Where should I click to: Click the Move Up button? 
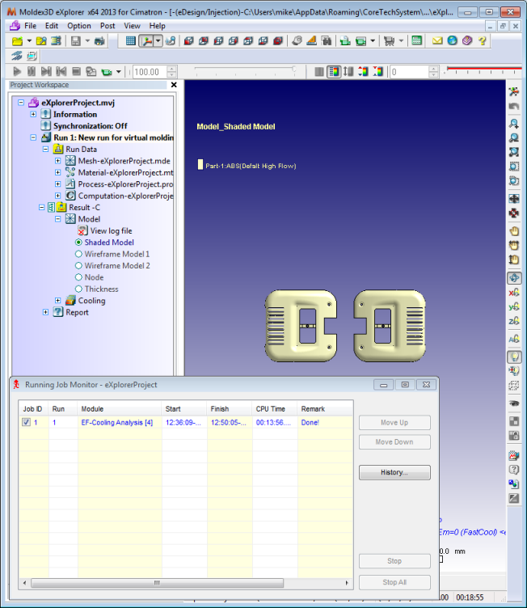pyautogui.click(x=394, y=423)
